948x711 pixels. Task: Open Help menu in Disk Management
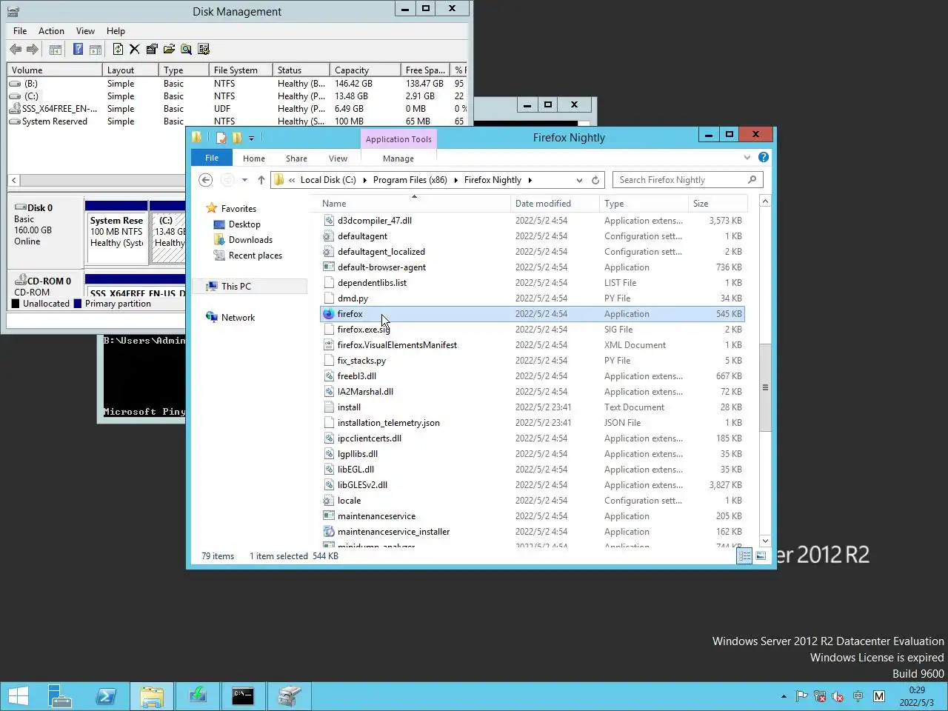click(x=116, y=31)
